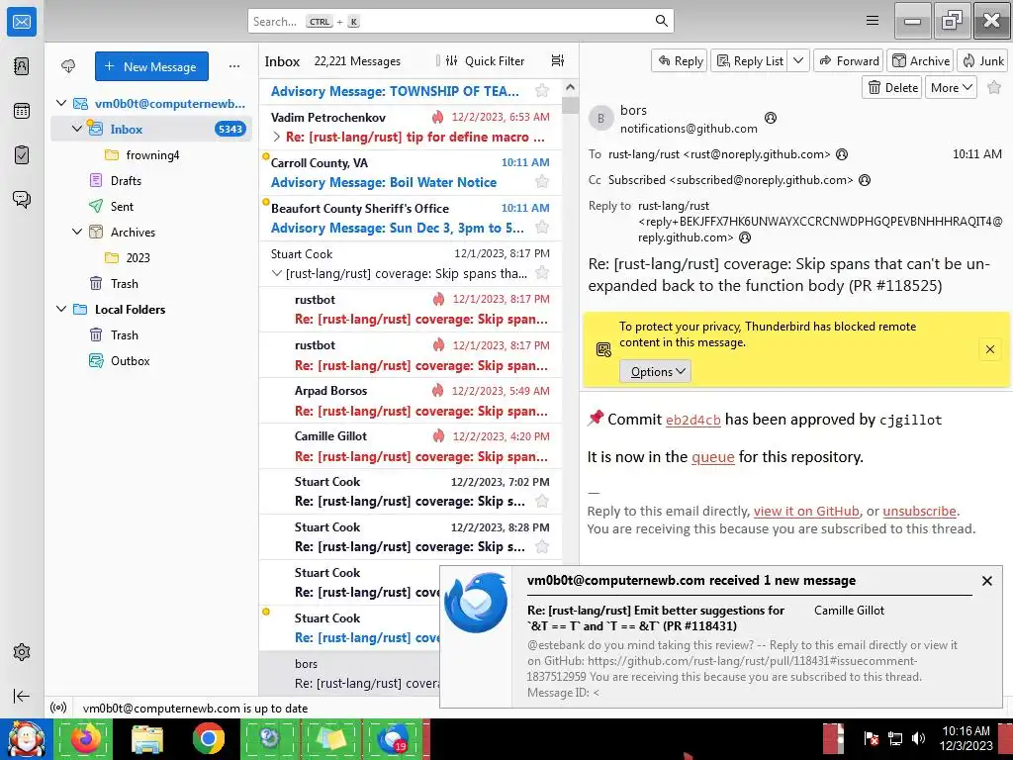Archive the open message
The height and width of the screenshot is (760, 1013).
921,60
